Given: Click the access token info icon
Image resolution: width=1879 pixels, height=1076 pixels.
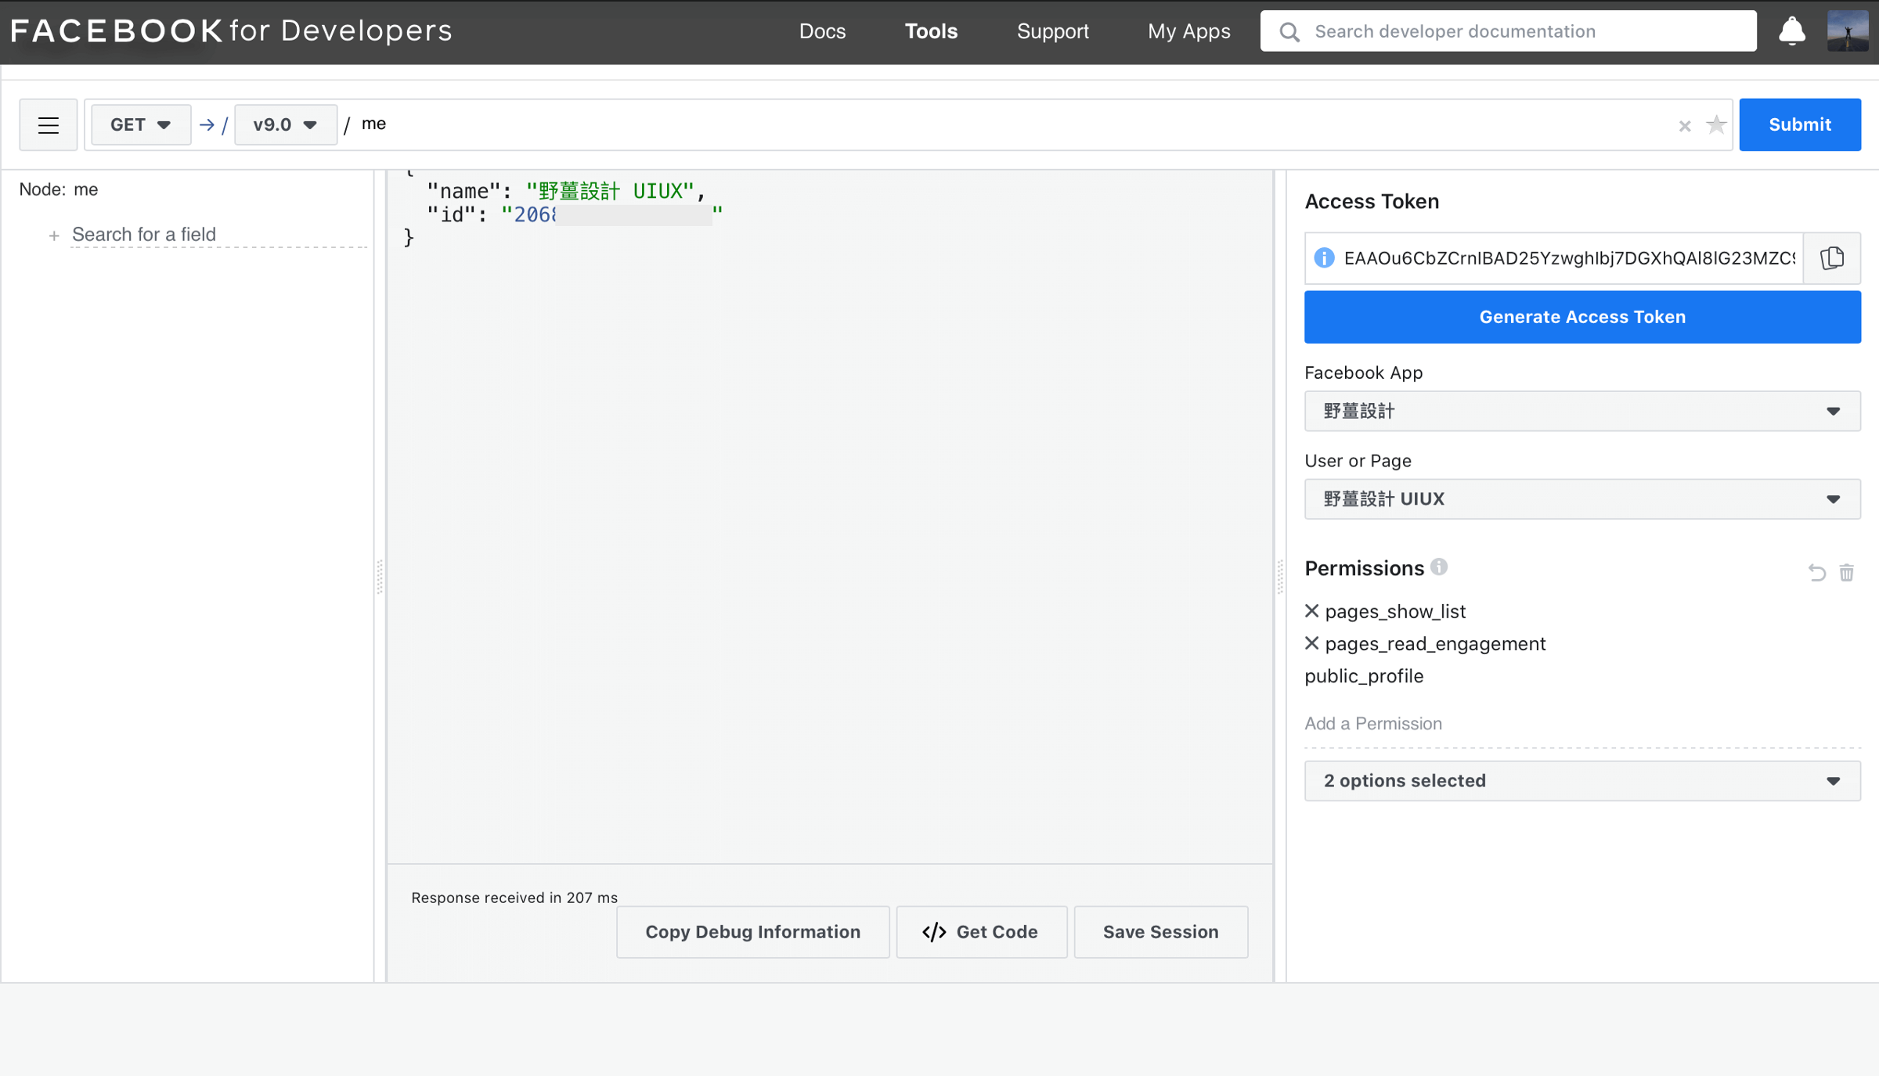Looking at the screenshot, I should tap(1324, 257).
